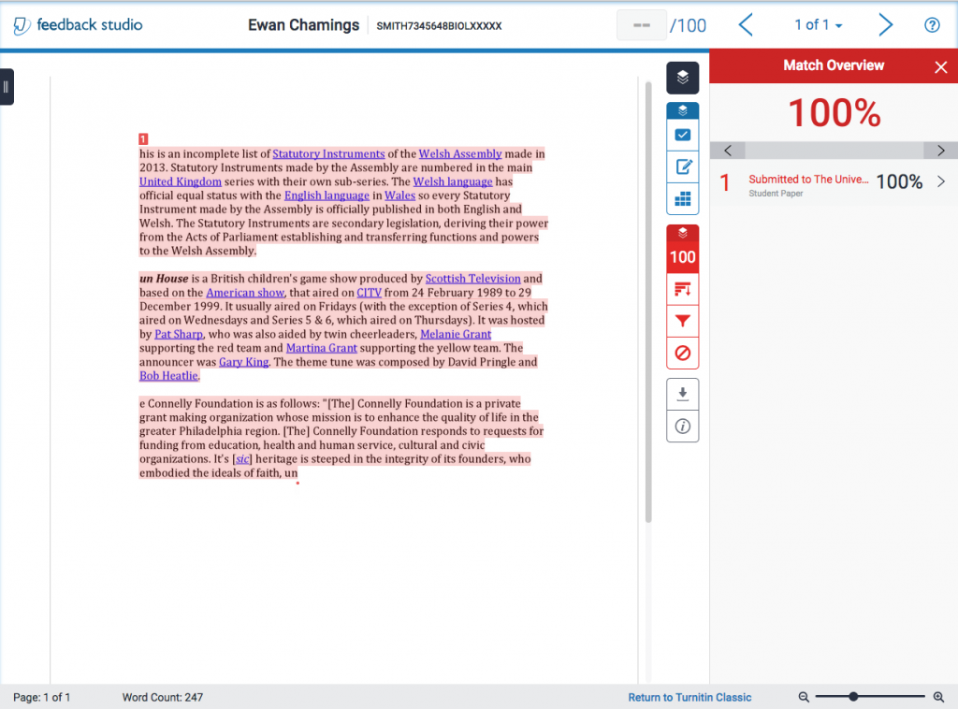The height and width of the screenshot is (709, 958).
Task: Click the red match flag 1 in document
Action: point(143,139)
